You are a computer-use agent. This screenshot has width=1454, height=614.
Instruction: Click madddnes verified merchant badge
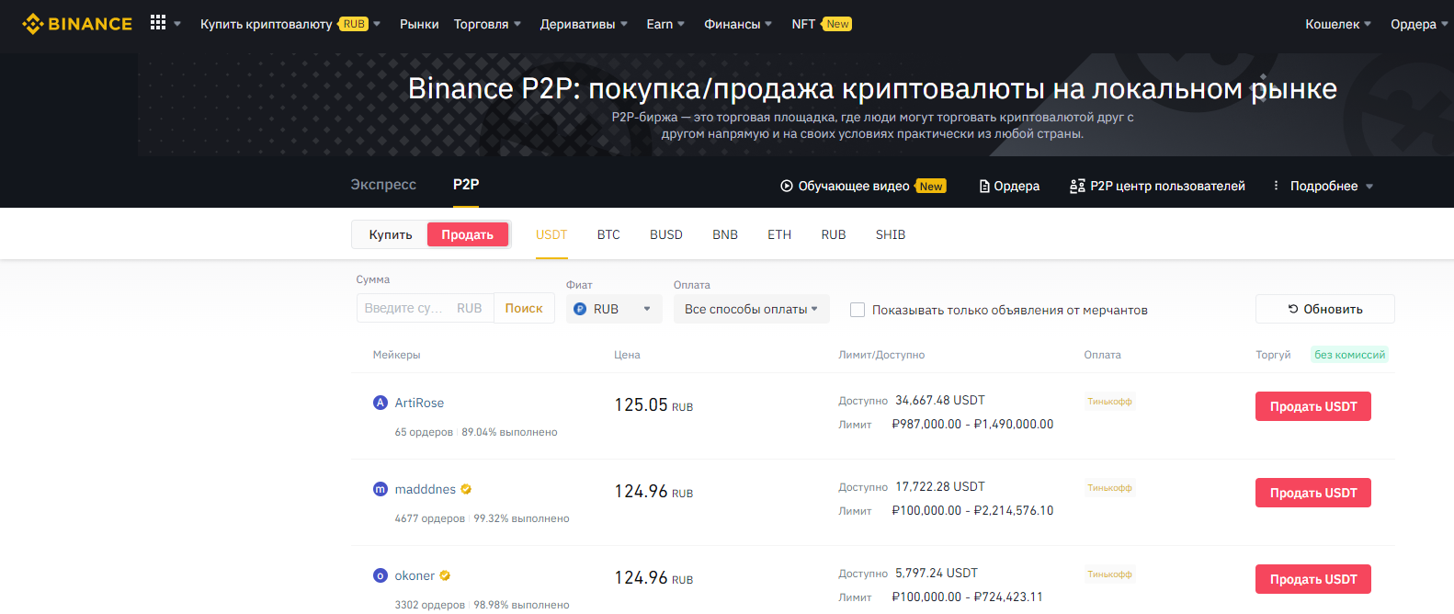click(466, 489)
